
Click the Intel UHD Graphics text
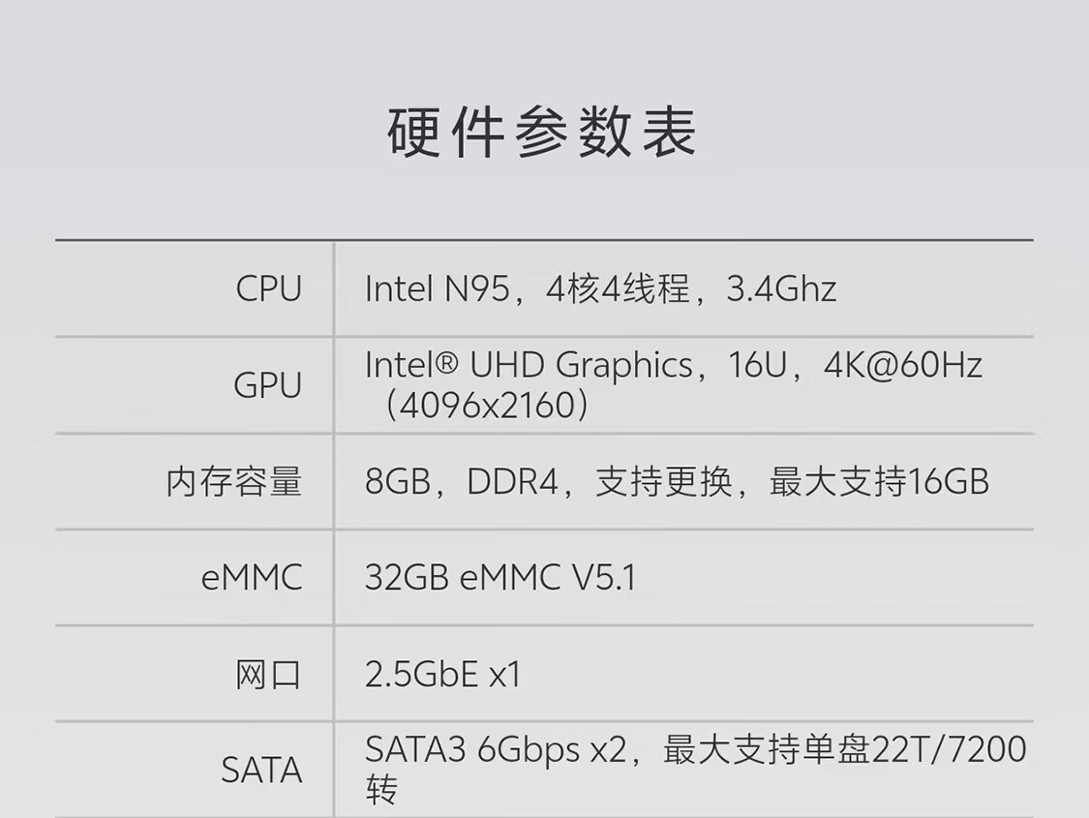(x=529, y=365)
